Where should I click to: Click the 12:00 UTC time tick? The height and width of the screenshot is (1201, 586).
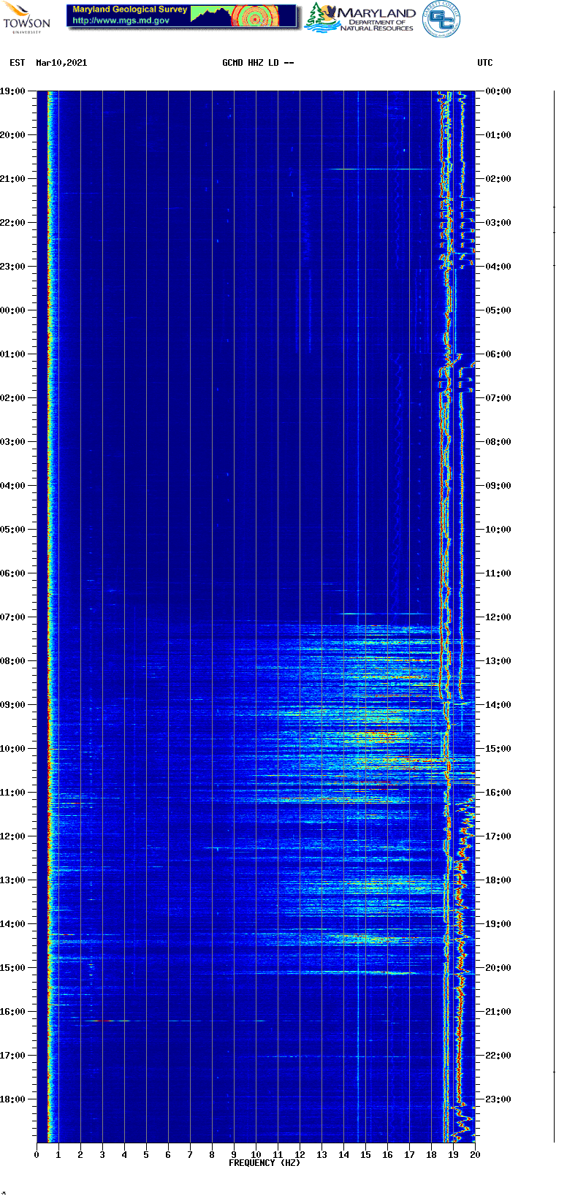tap(498, 617)
